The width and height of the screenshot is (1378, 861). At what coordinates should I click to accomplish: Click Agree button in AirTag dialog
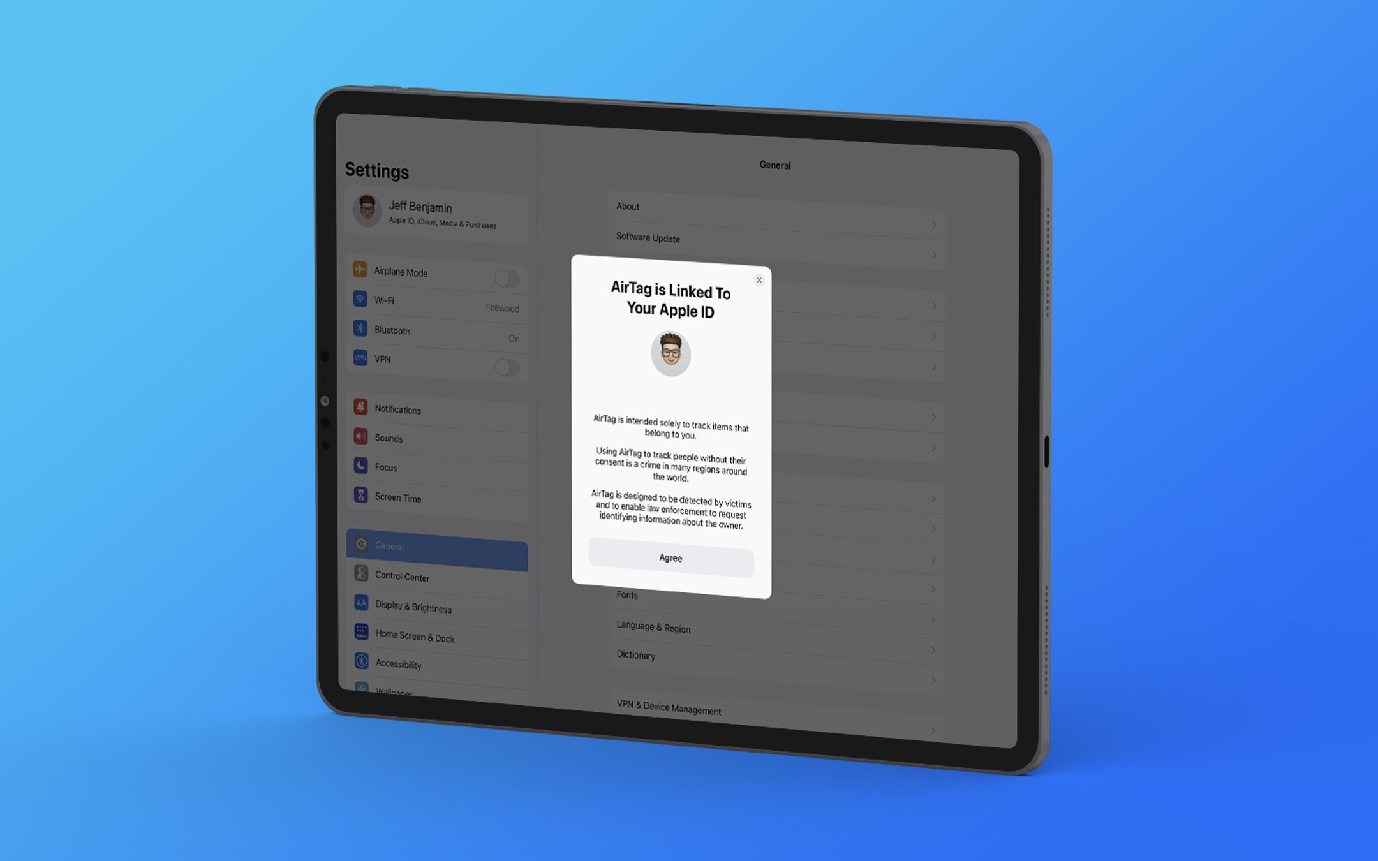pos(670,557)
